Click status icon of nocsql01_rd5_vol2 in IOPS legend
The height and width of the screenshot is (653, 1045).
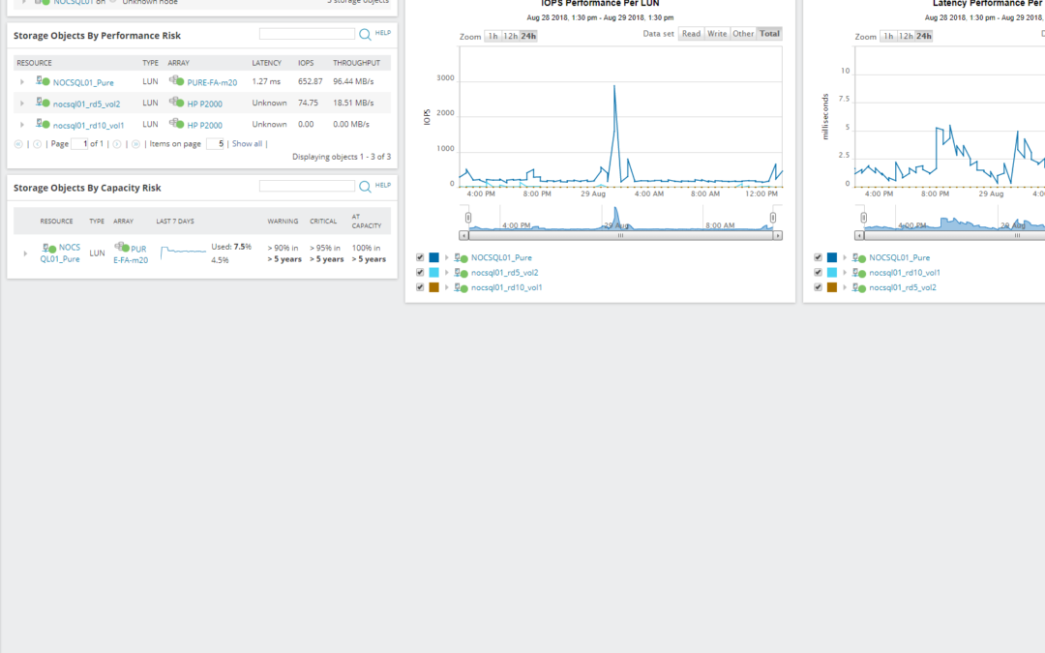click(x=461, y=273)
